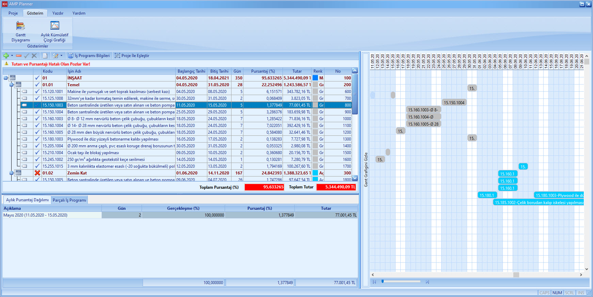Click the blue color swatch in İNŞAAT row
Image resolution: width=593 pixels, height=297 pixels.
click(315, 78)
